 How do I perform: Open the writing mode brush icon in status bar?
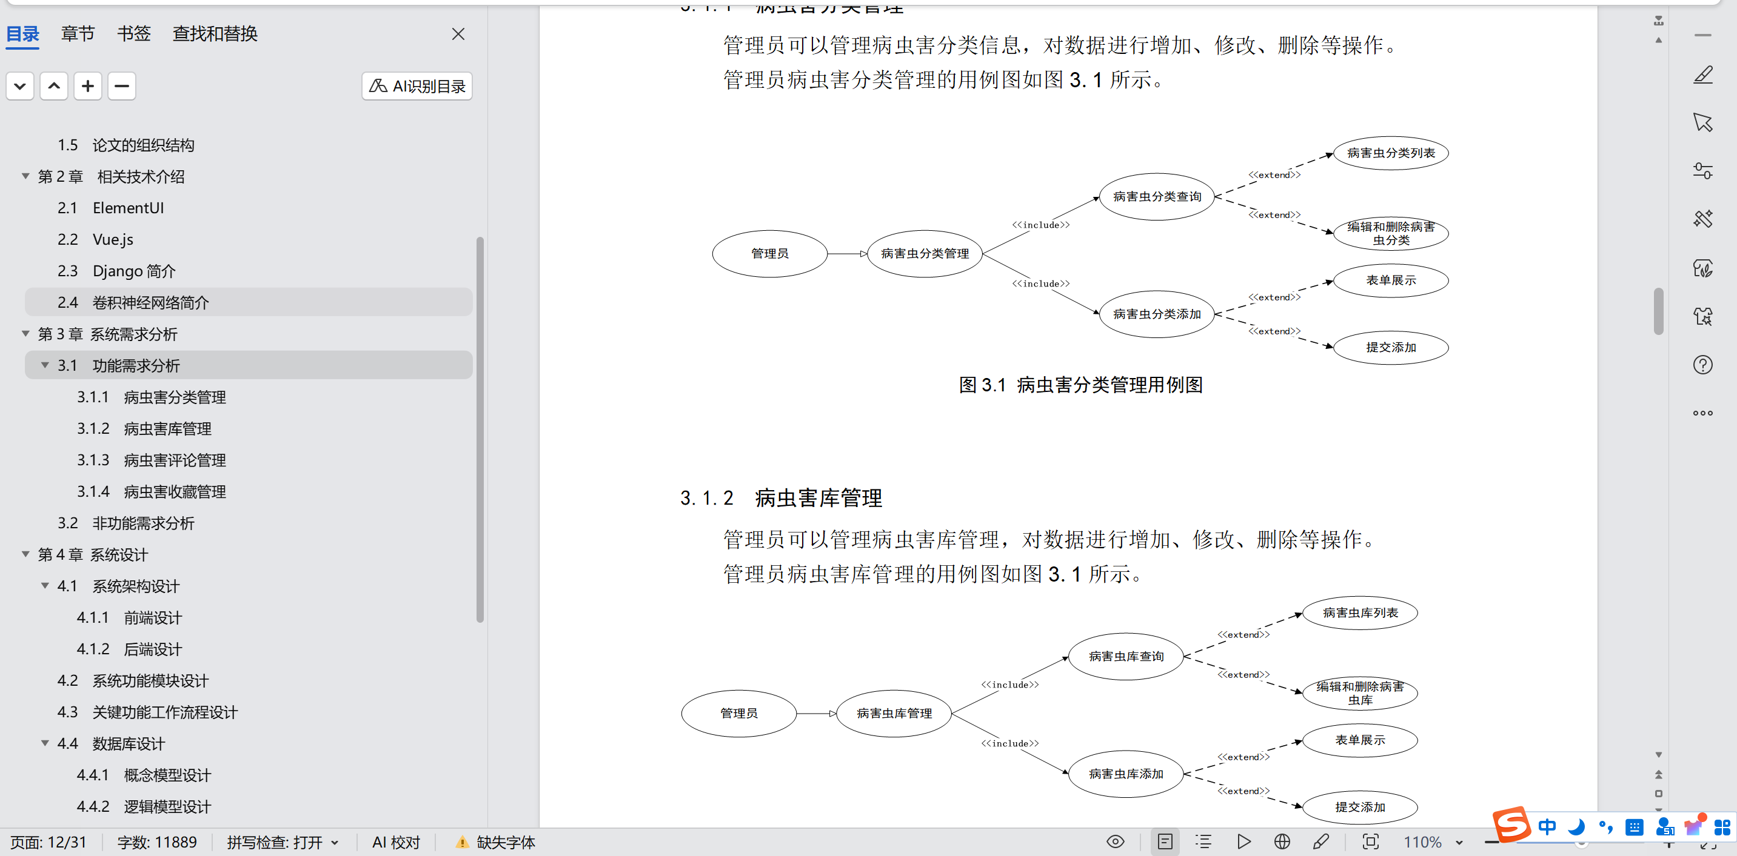pos(1321,841)
